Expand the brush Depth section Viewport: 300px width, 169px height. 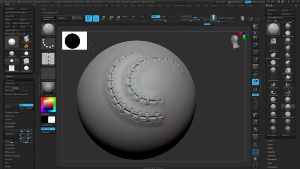point(270,148)
